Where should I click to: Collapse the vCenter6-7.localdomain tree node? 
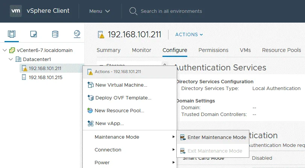tap(5, 50)
